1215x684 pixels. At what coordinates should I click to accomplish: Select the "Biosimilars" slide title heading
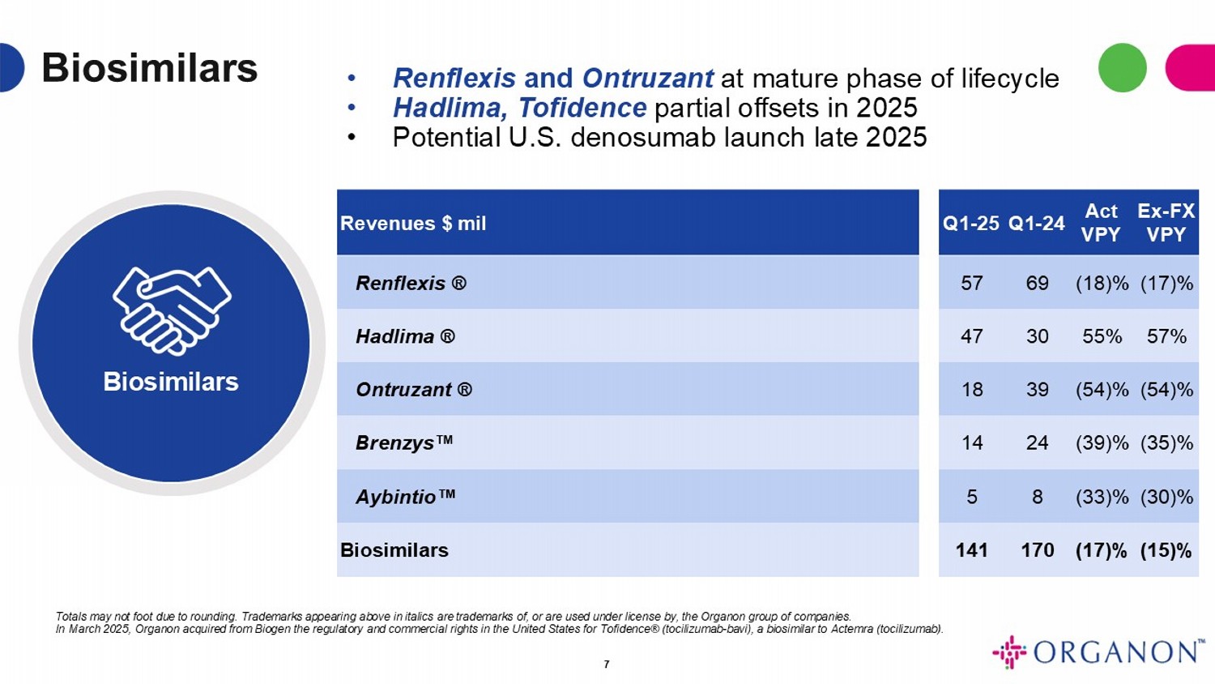[x=150, y=67]
